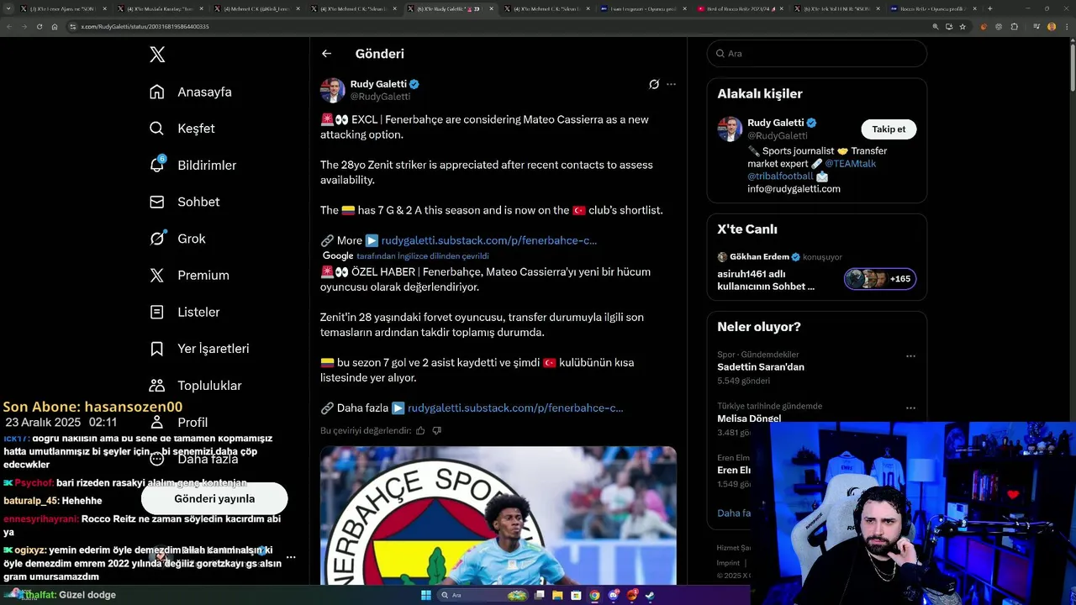Click the Task View taskbar icon

click(x=539, y=595)
